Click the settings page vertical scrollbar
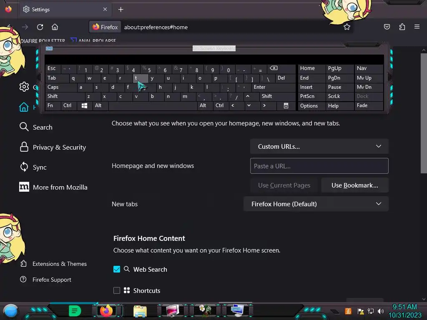This screenshot has height=320, width=427. pyautogui.click(x=424, y=113)
